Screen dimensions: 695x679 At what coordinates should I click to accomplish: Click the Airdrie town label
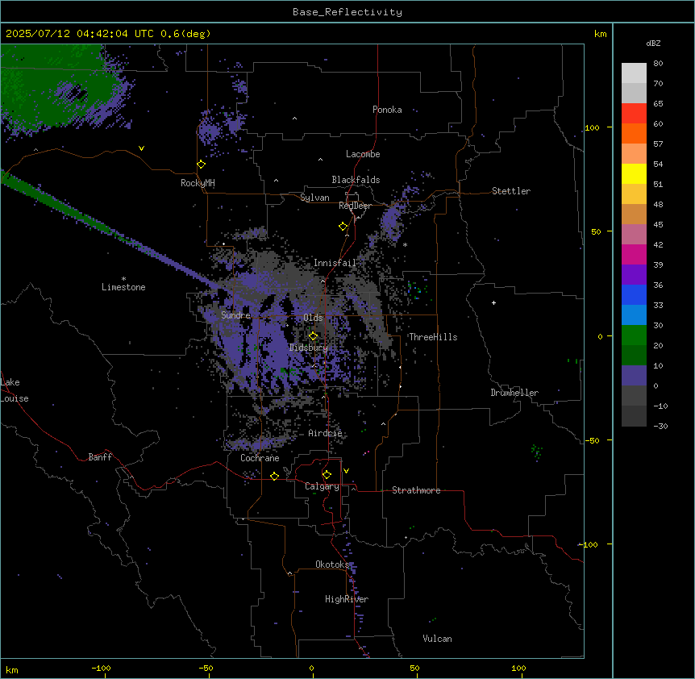coord(325,433)
